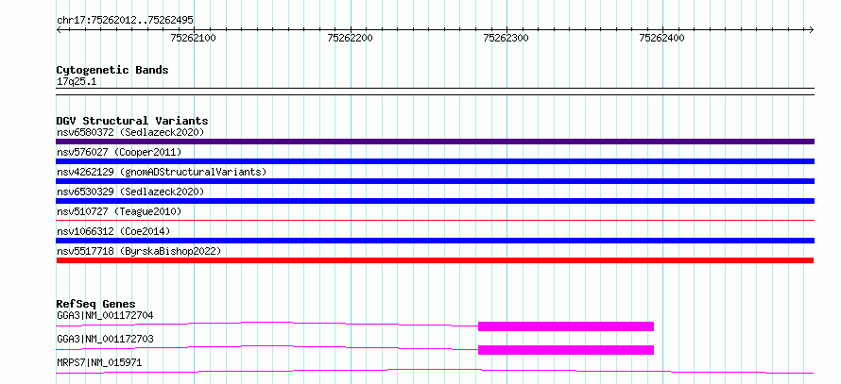
Task: Click ruler coordinate 75262100
Action: point(193,38)
